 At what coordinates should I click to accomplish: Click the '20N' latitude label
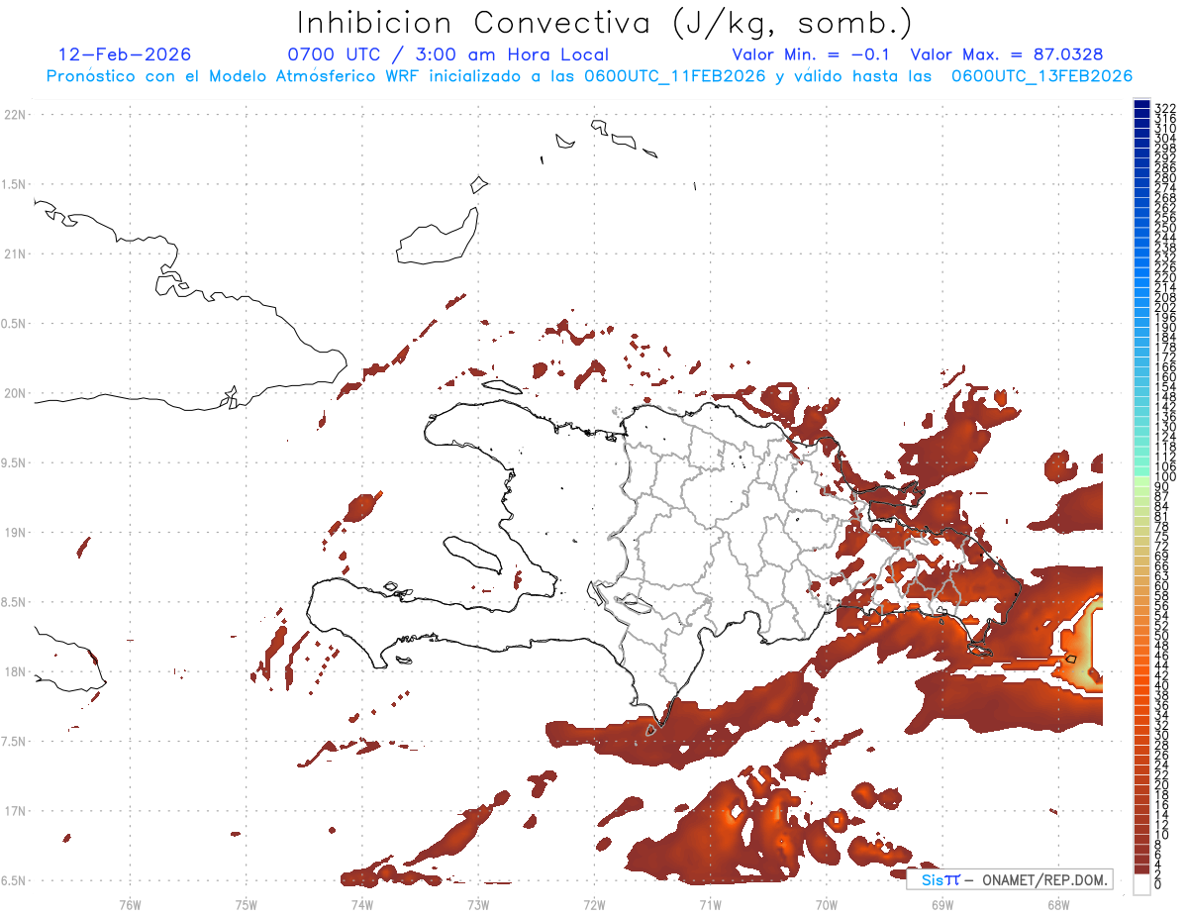(15, 393)
